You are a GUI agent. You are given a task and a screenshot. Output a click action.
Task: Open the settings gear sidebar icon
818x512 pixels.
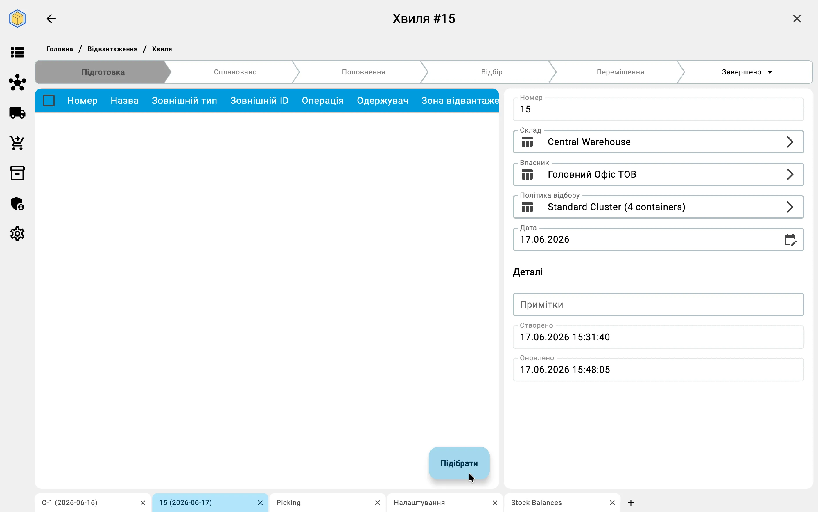point(17,234)
